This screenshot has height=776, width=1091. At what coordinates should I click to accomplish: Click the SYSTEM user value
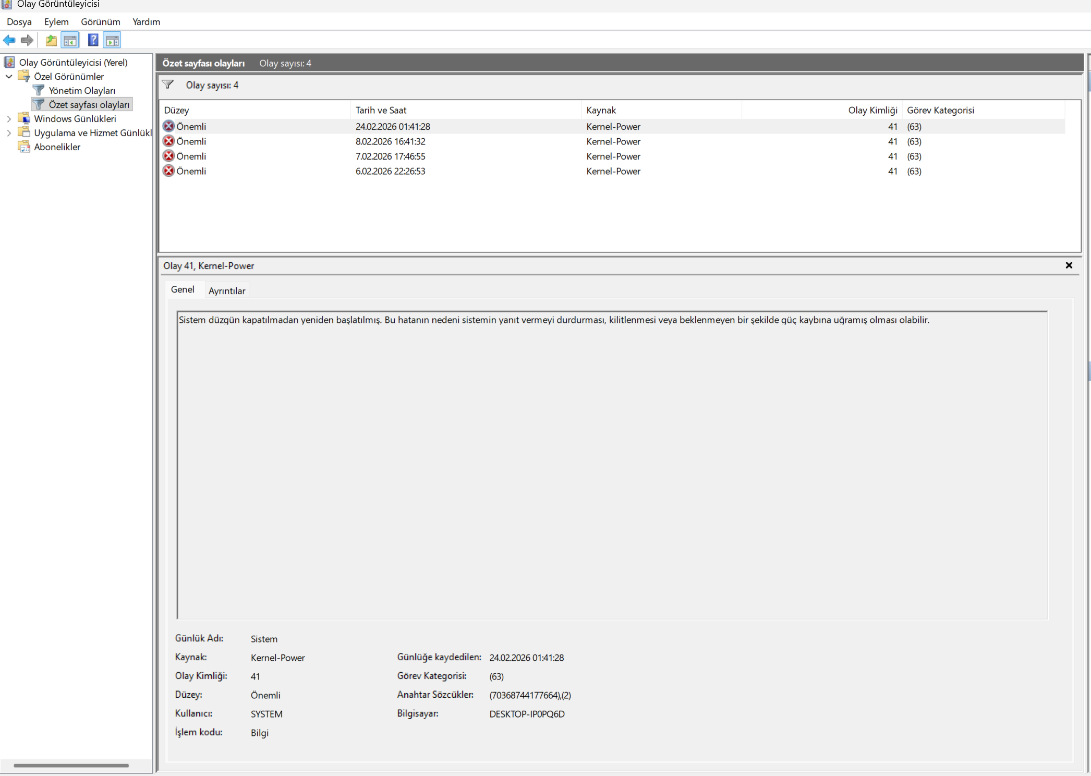coord(266,714)
